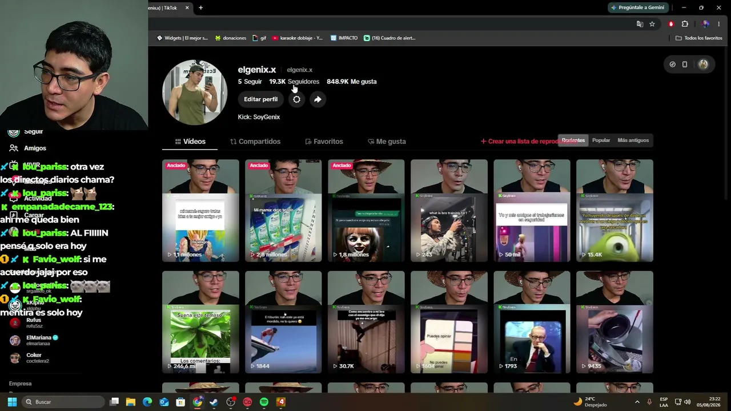
Task: Open the Chrome profile avatar
Action: [x=706, y=24]
